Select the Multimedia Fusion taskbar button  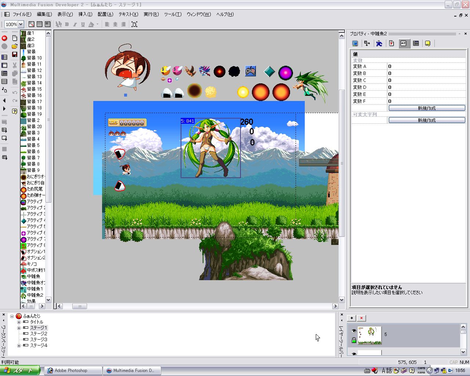coord(131,370)
